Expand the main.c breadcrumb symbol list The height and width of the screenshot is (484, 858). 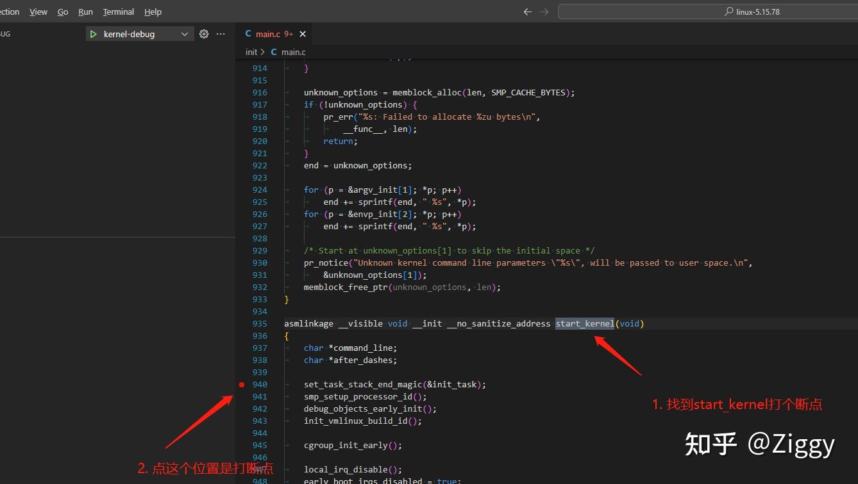coord(293,52)
